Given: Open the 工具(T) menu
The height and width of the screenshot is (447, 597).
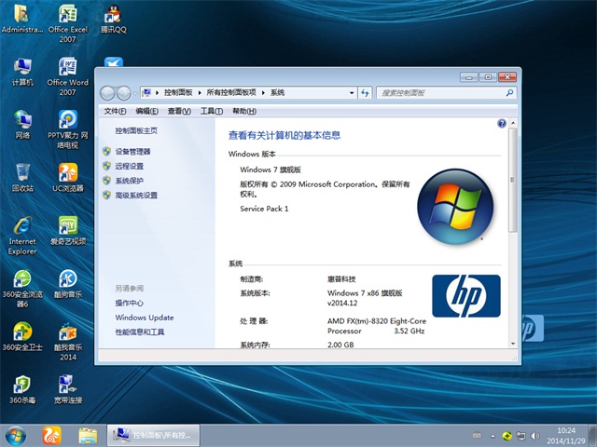Looking at the screenshot, I should [x=212, y=111].
